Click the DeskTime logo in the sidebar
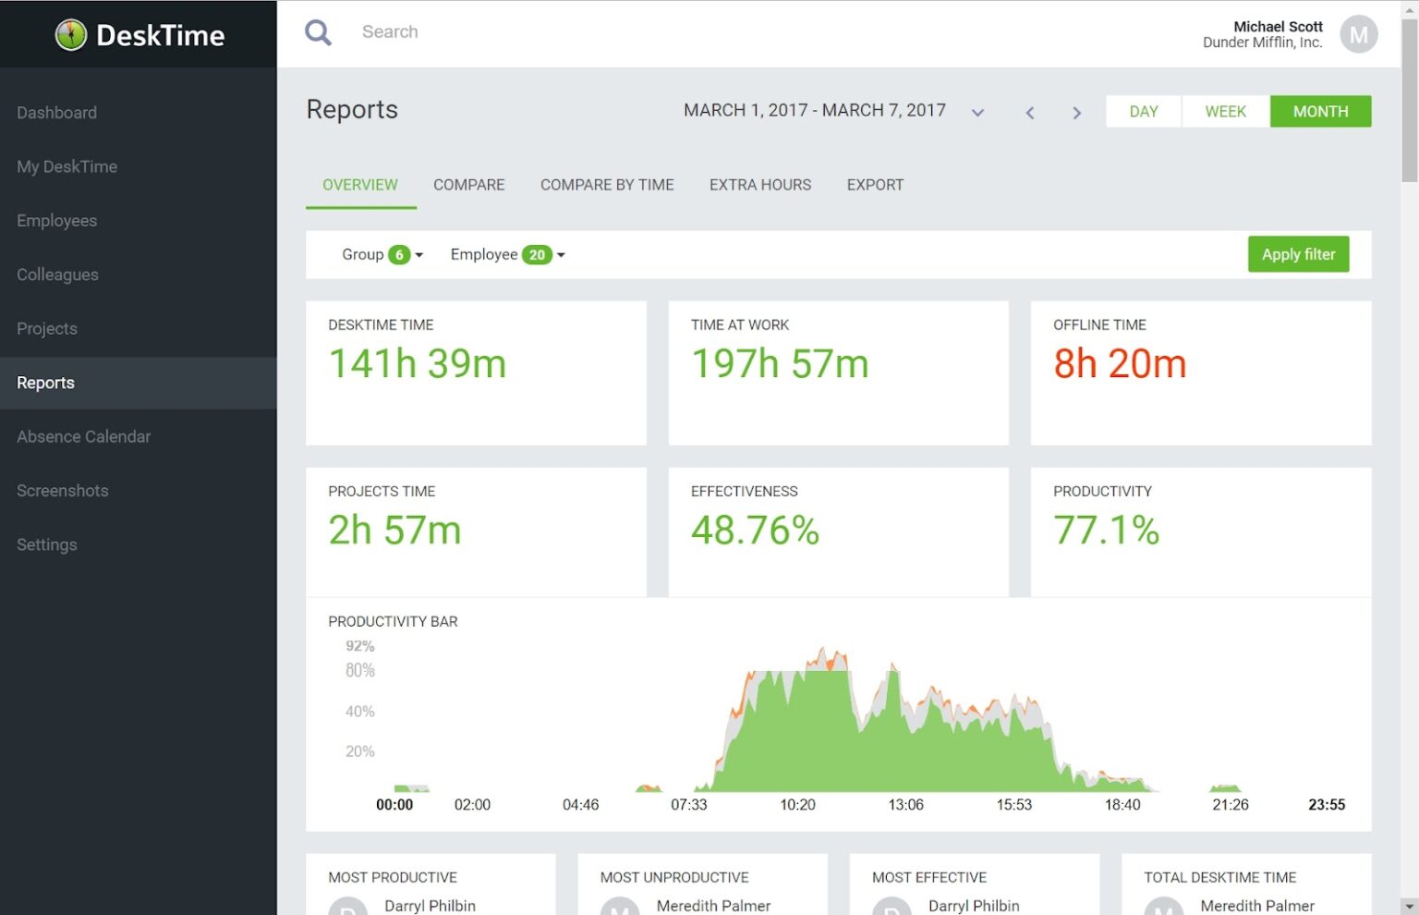Screen dimensions: 1419x915 pos(139,34)
